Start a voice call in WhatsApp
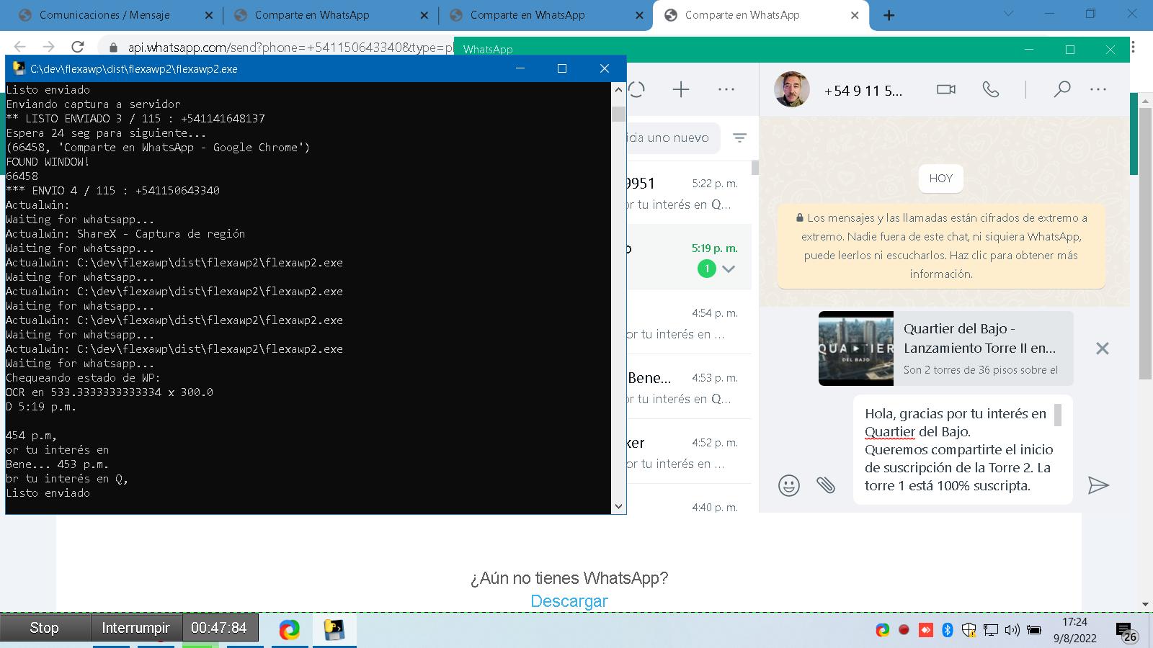This screenshot has width=1153, height=648. 991,89
